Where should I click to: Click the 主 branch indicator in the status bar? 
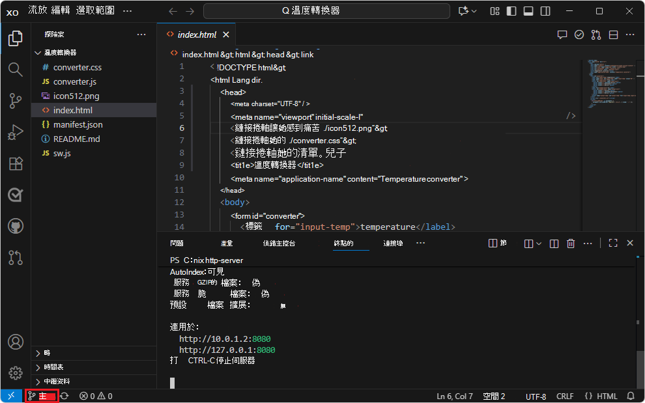click(40, 395)
